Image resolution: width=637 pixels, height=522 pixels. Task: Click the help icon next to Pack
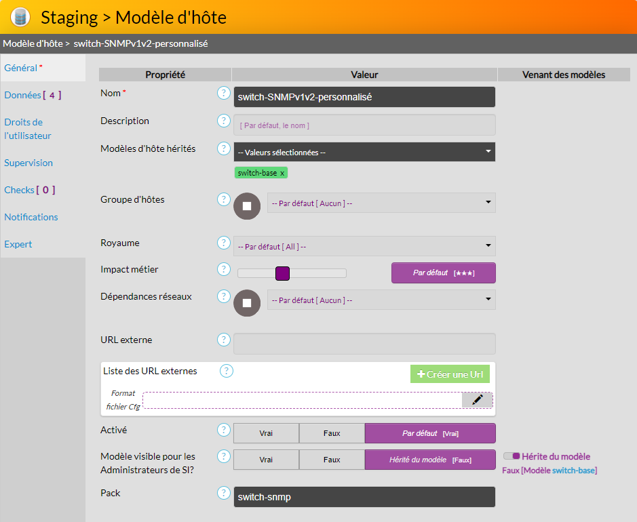(x=224, y=493)
